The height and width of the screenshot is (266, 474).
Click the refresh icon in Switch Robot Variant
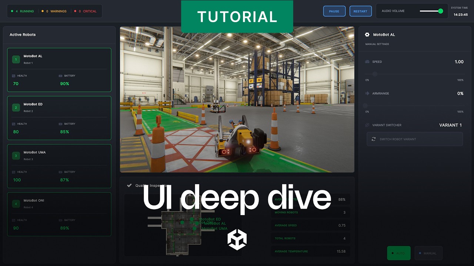point(374,139)
